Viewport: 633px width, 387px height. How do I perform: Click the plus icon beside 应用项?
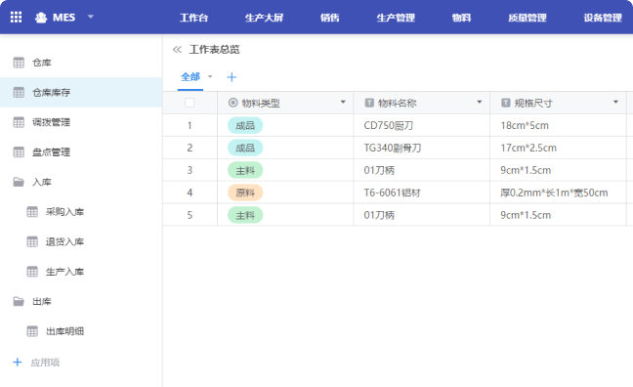18,362
